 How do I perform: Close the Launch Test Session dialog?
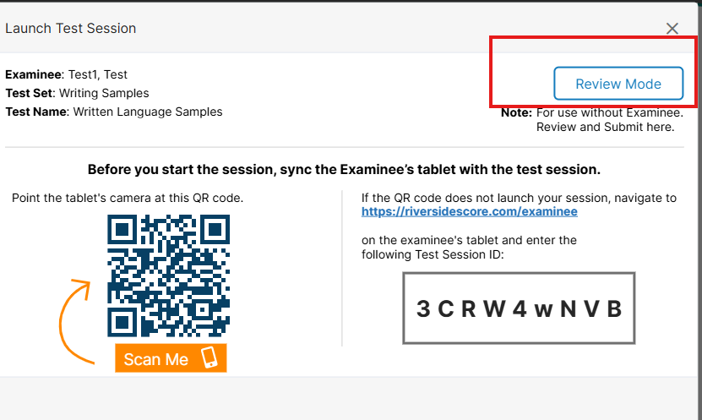(x=672, y=29)
